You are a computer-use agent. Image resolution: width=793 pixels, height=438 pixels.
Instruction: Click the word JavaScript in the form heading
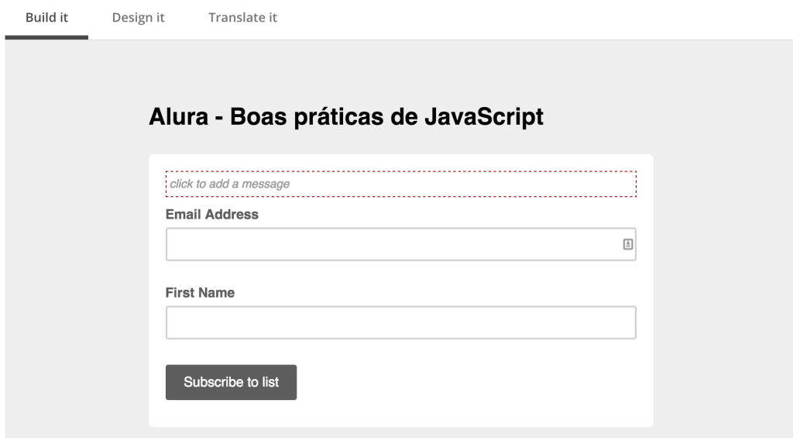(x=484, y=117)
